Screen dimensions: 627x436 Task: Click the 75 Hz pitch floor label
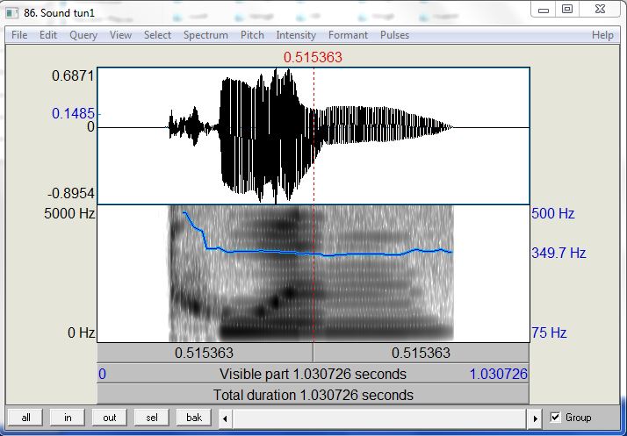tap(549, 332)
